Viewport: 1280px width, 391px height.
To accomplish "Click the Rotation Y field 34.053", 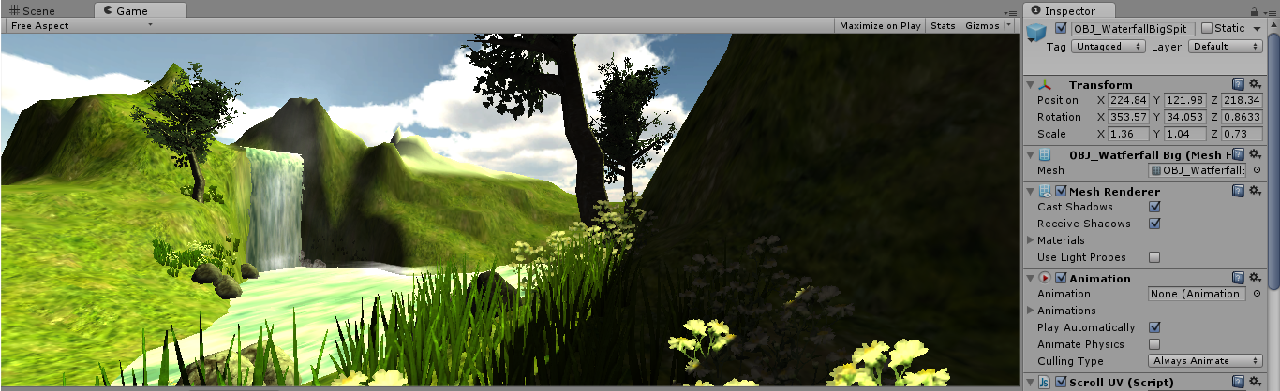I will pyautogui.click(x=1185, y=117).
